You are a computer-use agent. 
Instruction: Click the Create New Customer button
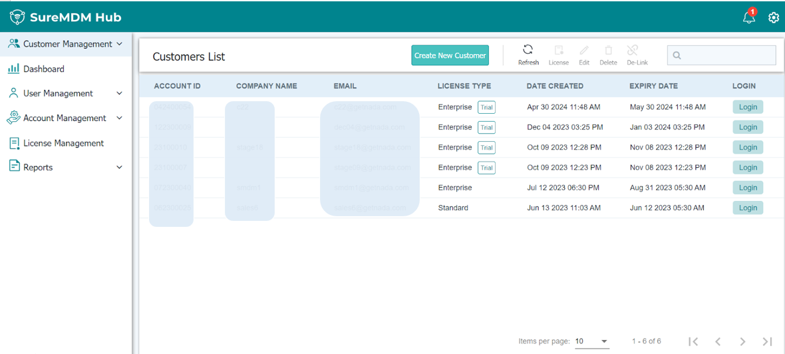coord(450,56)
